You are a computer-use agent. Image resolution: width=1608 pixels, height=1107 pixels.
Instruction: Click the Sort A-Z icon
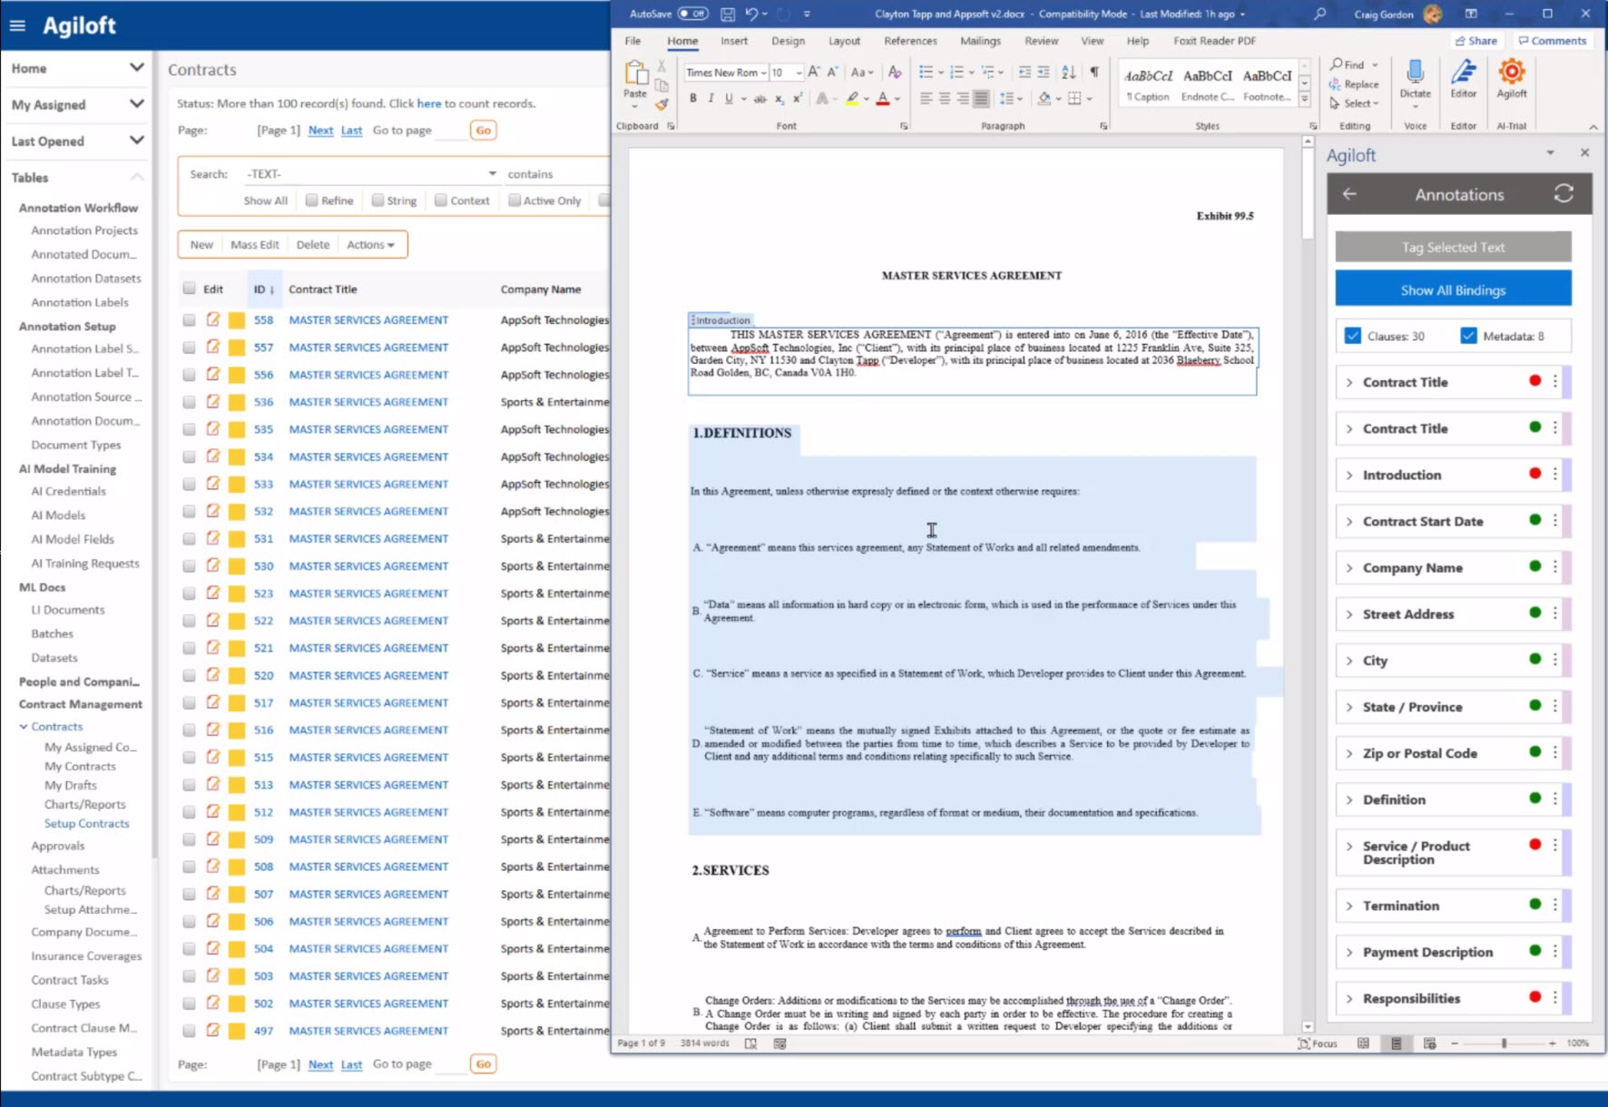point(1069,72)
